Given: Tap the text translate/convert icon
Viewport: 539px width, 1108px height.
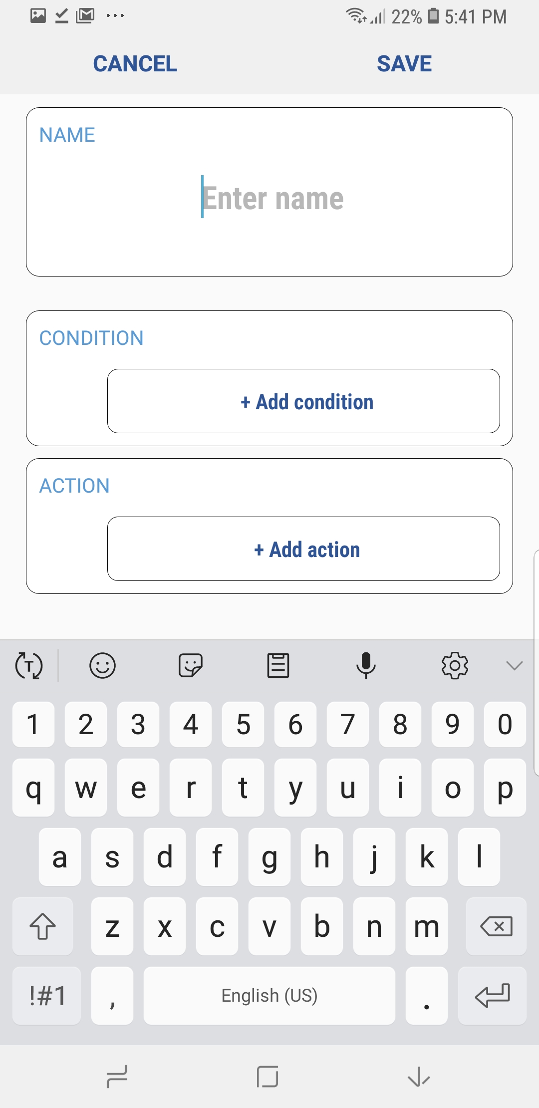Looking at the screenshot, I should click(29, 665).
